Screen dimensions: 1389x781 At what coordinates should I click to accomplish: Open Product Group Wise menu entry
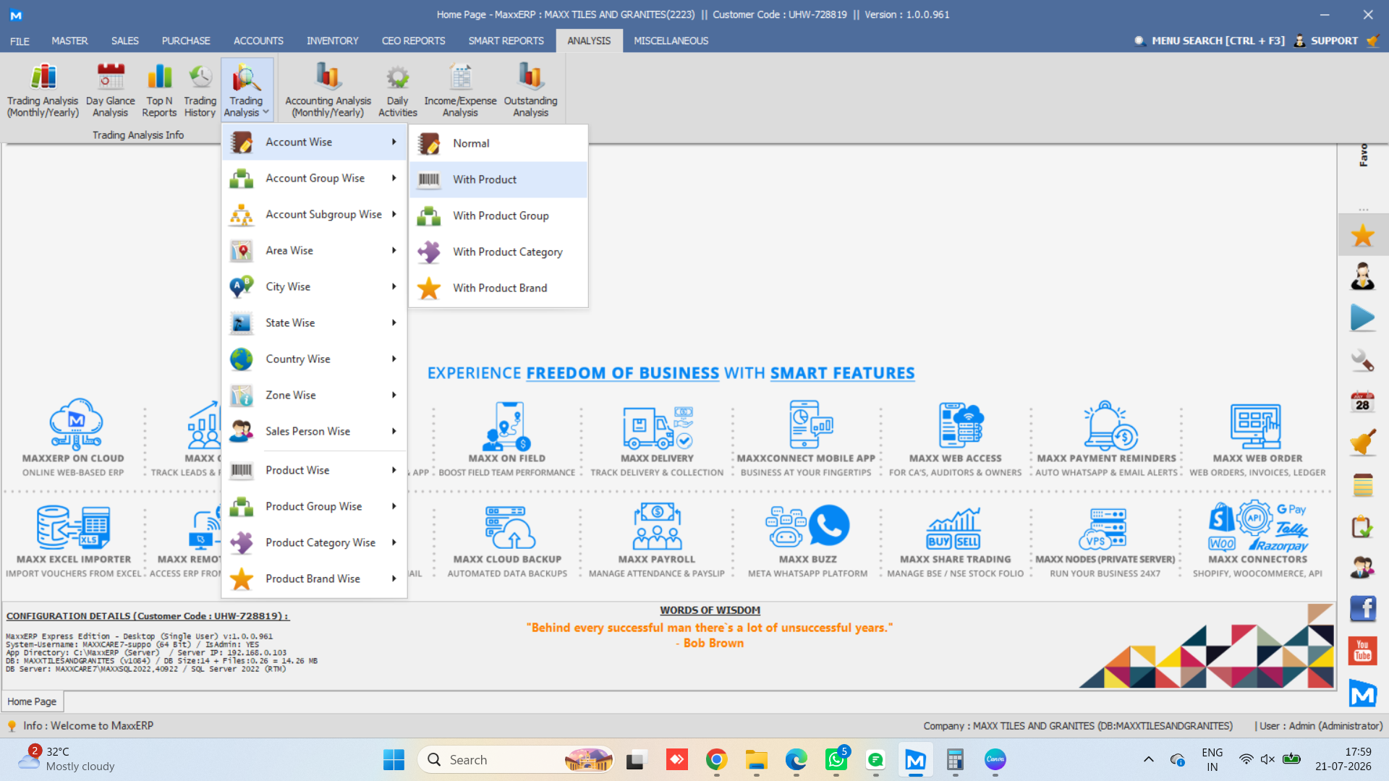pos(314,507)
